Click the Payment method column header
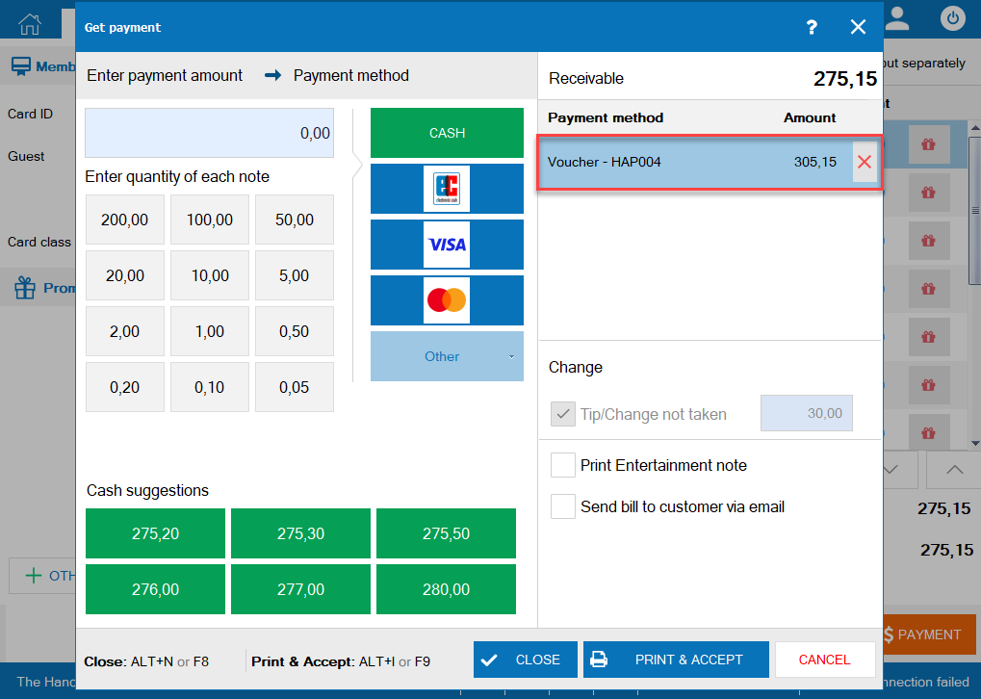 click(x=605, y=117)
